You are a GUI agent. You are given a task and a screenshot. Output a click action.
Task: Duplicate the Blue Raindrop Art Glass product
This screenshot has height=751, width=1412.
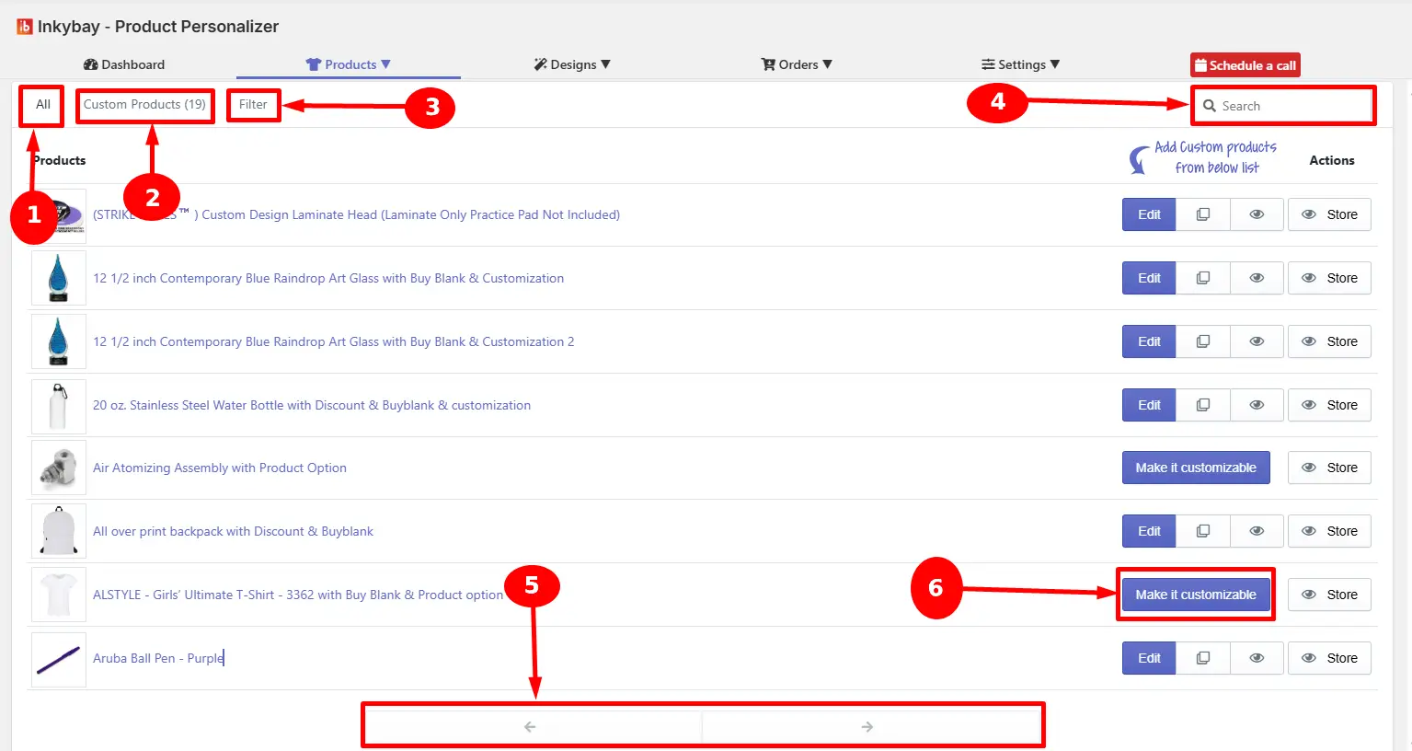1202,278
